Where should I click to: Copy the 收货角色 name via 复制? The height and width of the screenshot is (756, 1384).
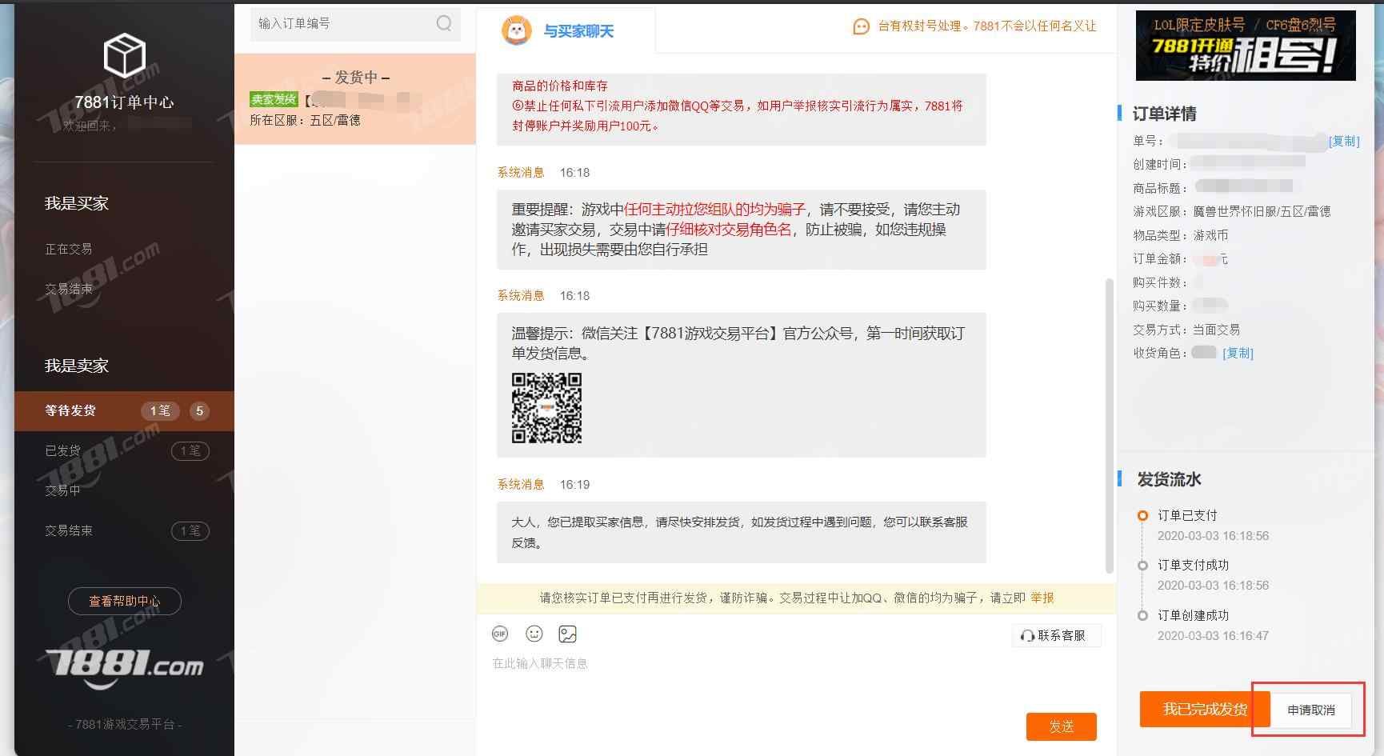(1238, 353)
